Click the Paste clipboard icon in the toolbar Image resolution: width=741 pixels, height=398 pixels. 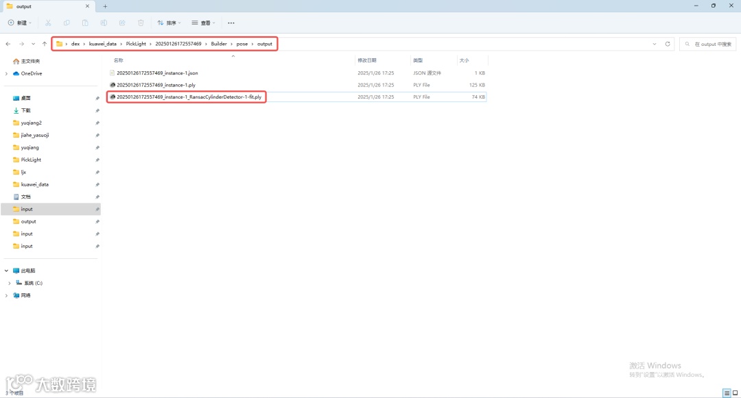pos(85,23)
